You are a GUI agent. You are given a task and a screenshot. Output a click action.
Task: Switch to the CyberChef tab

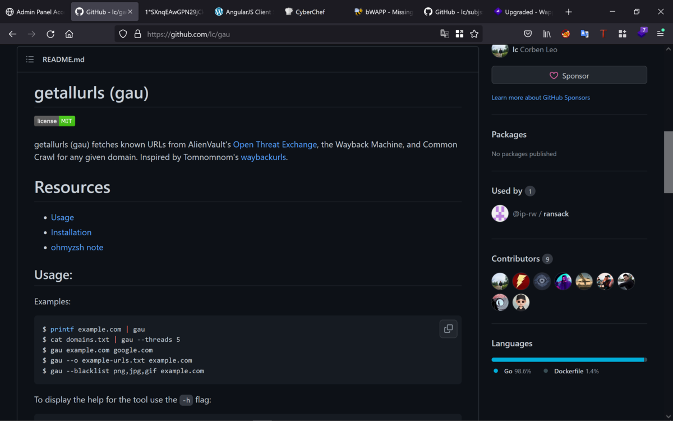tap(312, 12)
